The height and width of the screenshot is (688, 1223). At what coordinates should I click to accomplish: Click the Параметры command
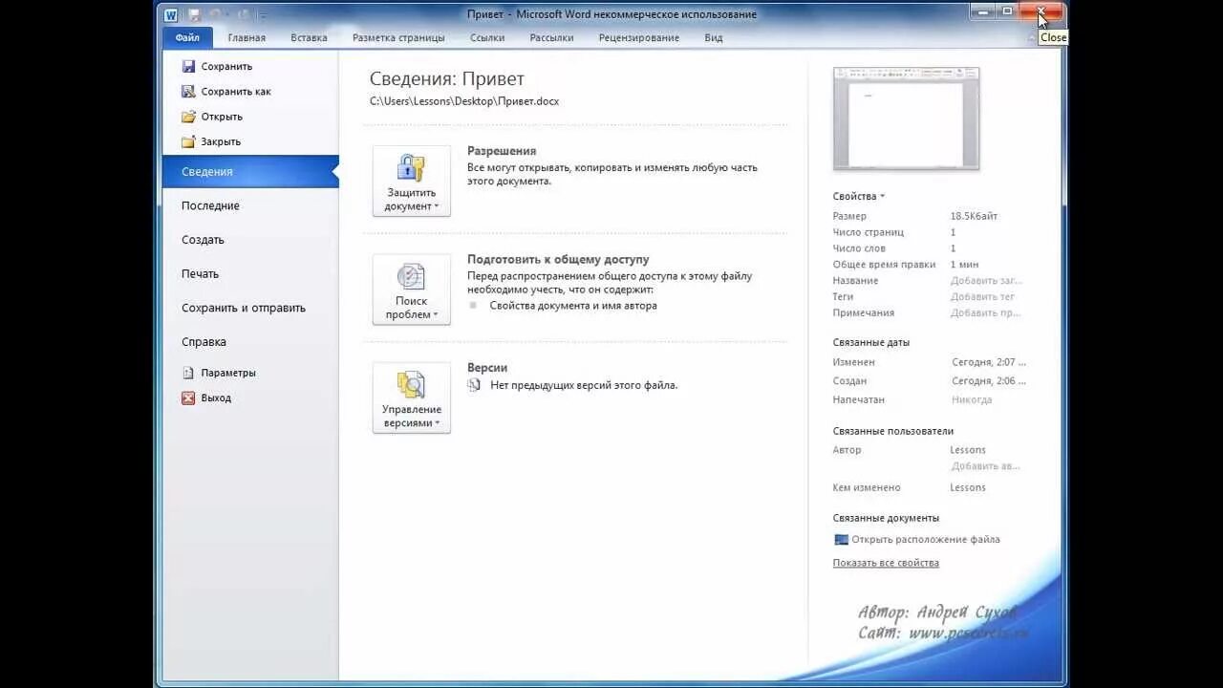(x=228, y=373)
